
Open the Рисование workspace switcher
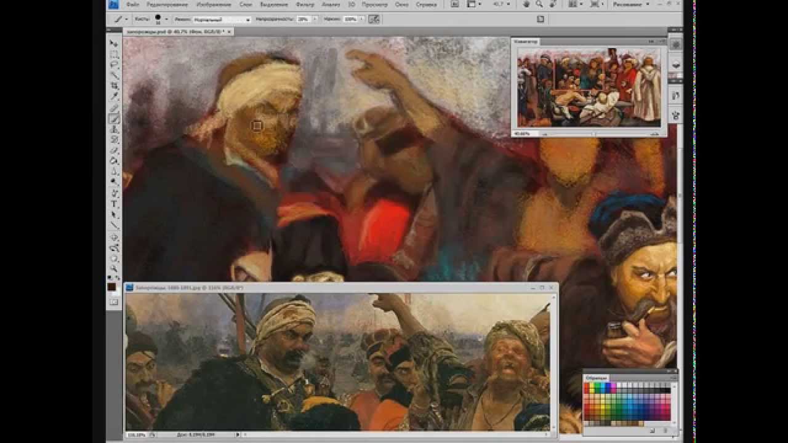point(631,4)
